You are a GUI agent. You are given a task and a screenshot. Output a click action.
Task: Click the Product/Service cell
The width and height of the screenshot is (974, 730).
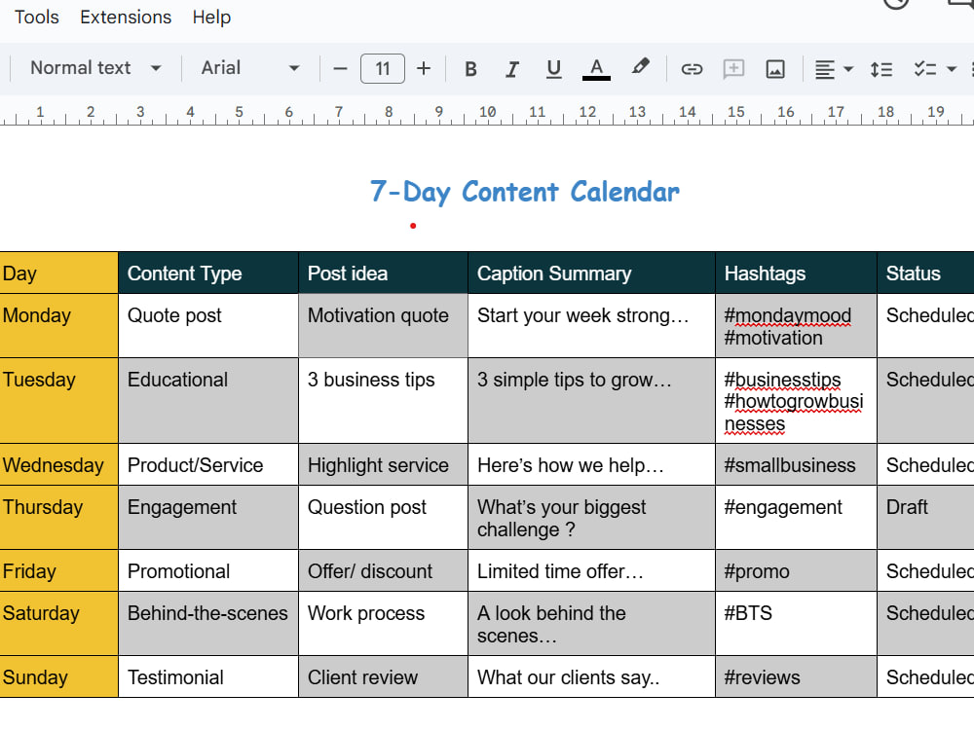coord(208,465)
